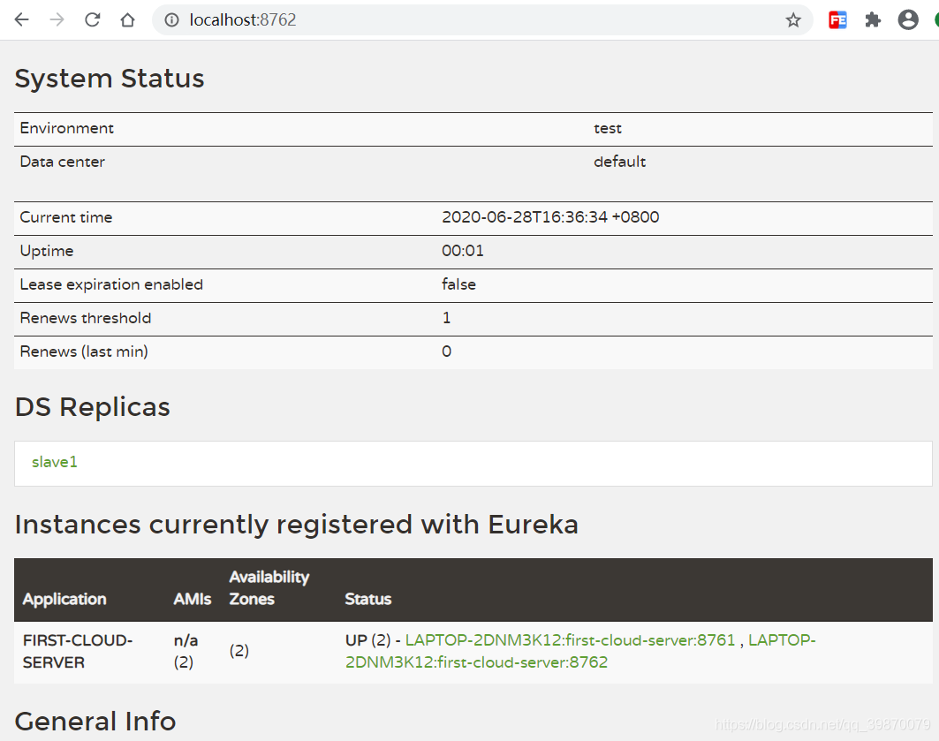Open the browser home page icon
The image size is (939, 741).
(127, 19)
